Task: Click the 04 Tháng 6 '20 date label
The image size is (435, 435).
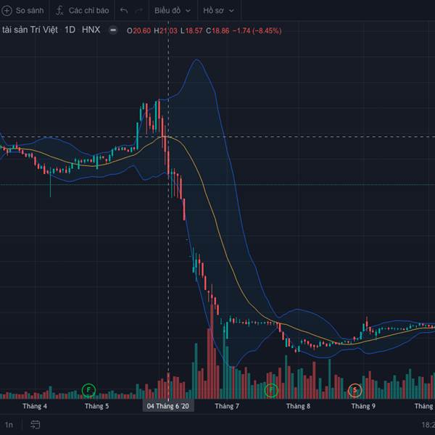Action: (x=168, y=406)
